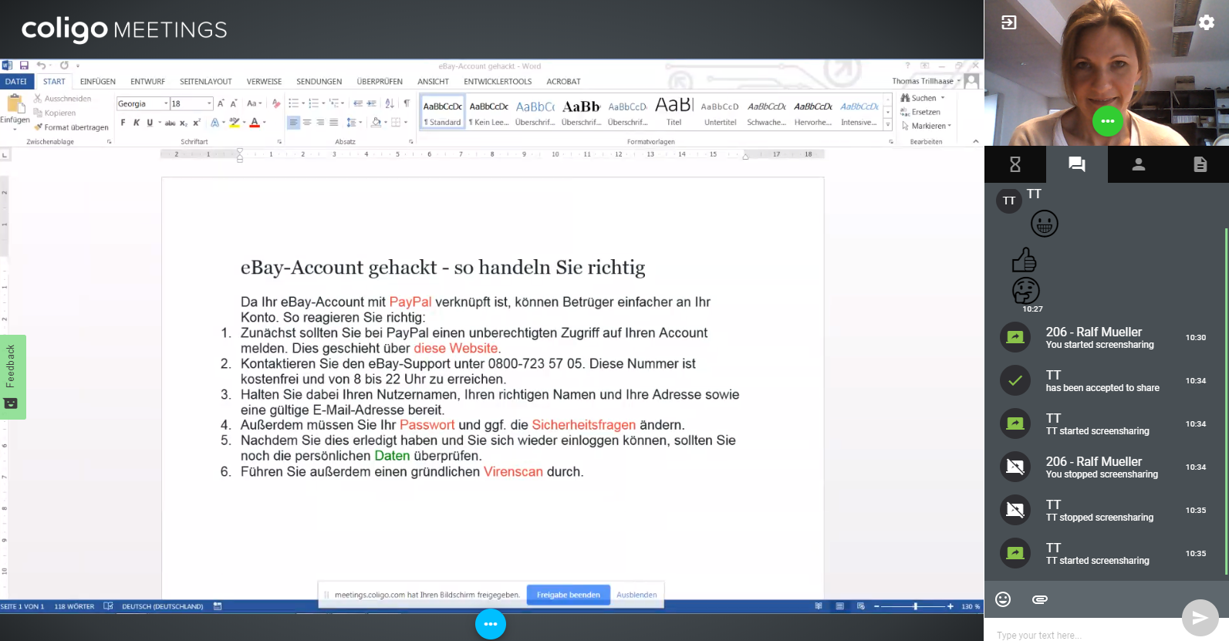Click the leave meeting exit icon
The width and height of the screenshot is (1229, 641).
(x=1009, y=22)
